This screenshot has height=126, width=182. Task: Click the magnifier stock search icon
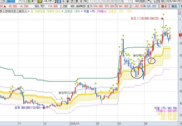(24, 1)
